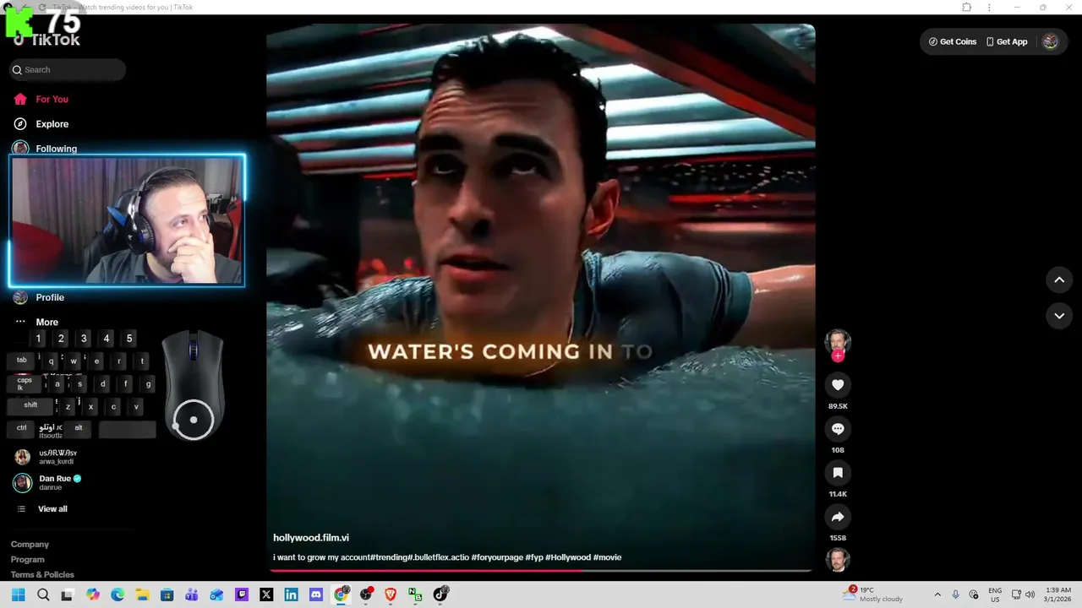Click the Get Coins button
1082x608 pixels.
(x=953, y=41)
